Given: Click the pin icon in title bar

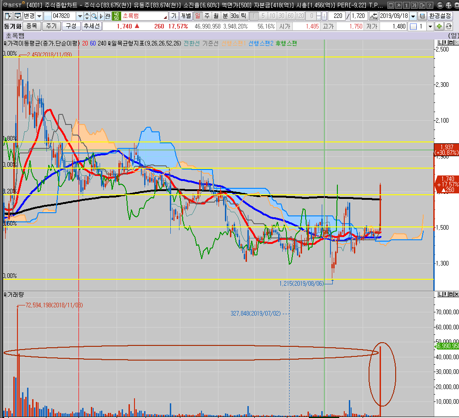Looking at the screenshot, I should 398,5.
